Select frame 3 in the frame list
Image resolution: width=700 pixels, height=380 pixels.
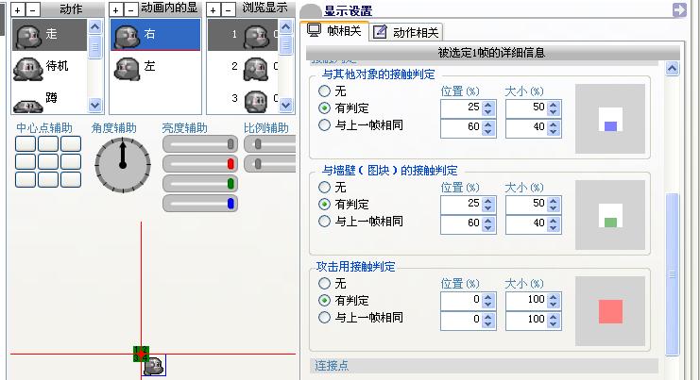(243, 99)
